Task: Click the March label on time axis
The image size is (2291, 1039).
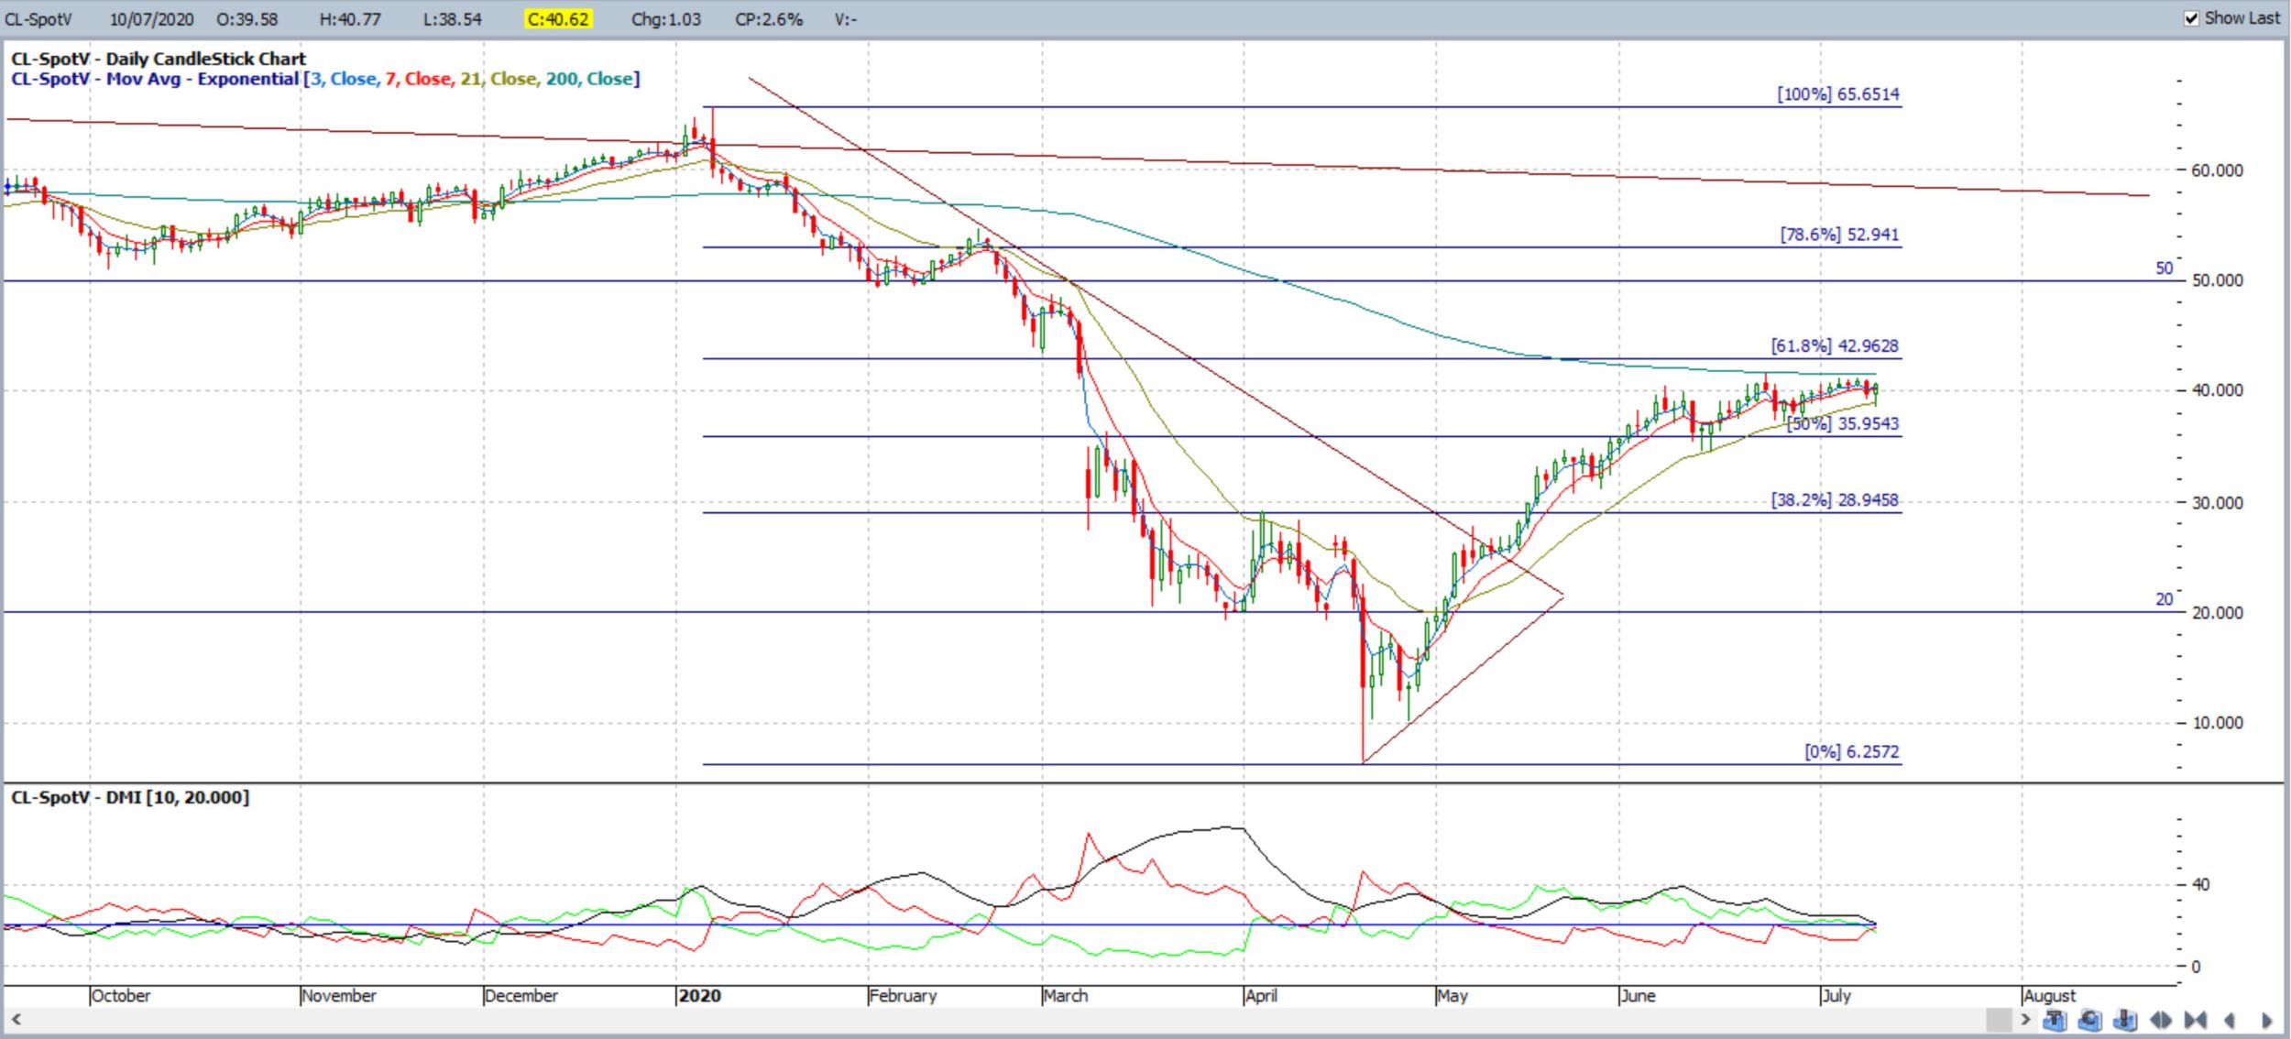Action: [1066, 996]
